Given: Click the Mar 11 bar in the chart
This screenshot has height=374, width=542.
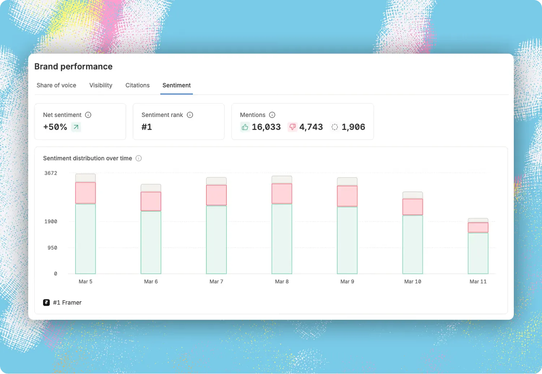Looking at the screenshot, I should coord(478,246).
